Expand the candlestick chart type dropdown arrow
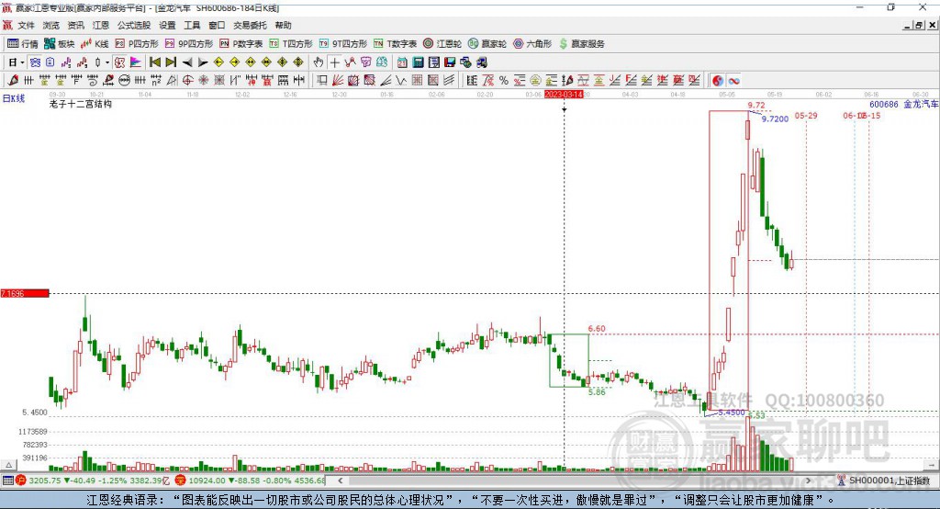This screenshot has width=940, height=509. [x=107, y=62]
